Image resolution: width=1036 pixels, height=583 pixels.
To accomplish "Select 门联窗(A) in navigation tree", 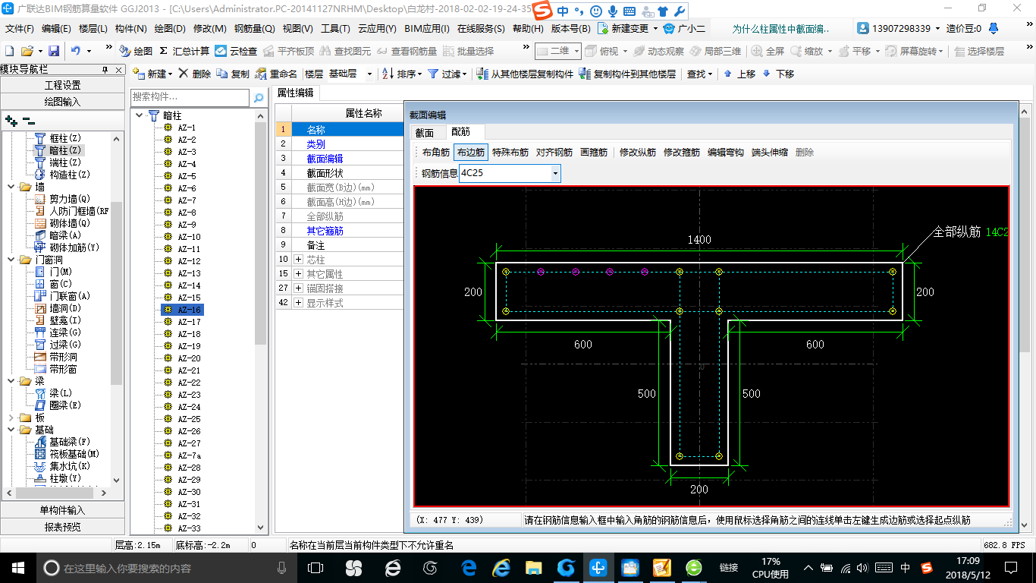I will [x=70, y=296].
